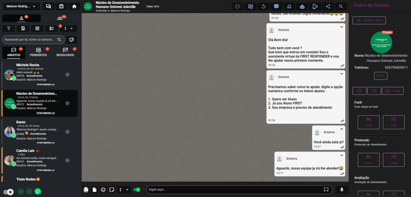This screenshot has width=411, height=197.
Task: Expand the options arrow on the last Sistema message
Action: [x=342, y=155]
